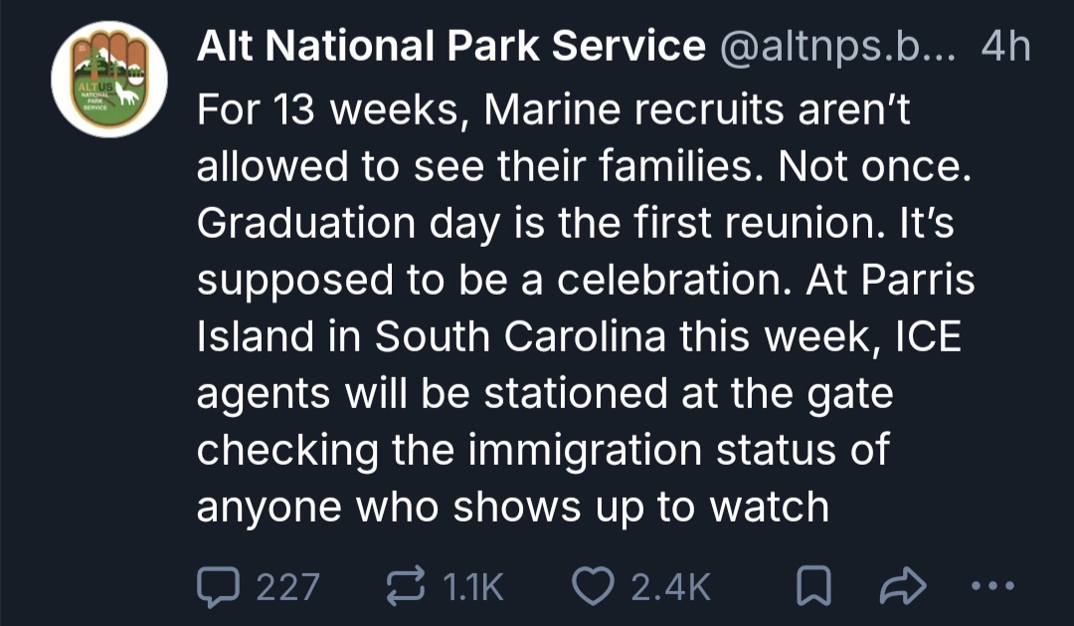The height and width of the screenshot is (626, 1074).
Task: Click the 1.1K reposts count
Action: pos(472,586)
